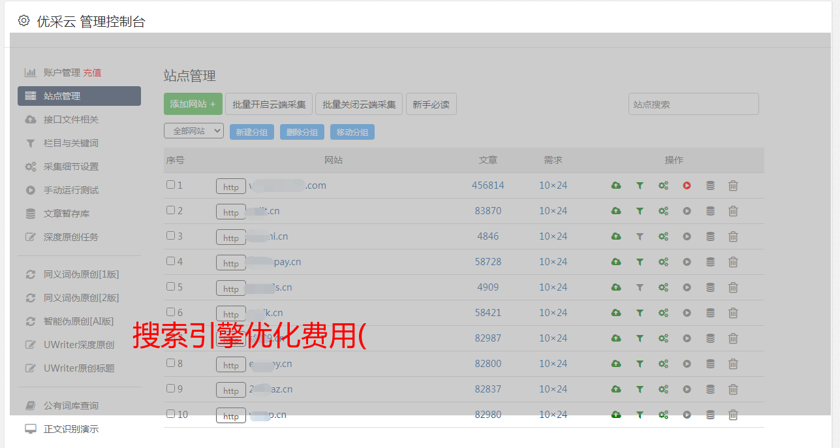
Task: Open UWriter原创标题 sidebar item
Action: pyautogui.click(x=79, y=368)
